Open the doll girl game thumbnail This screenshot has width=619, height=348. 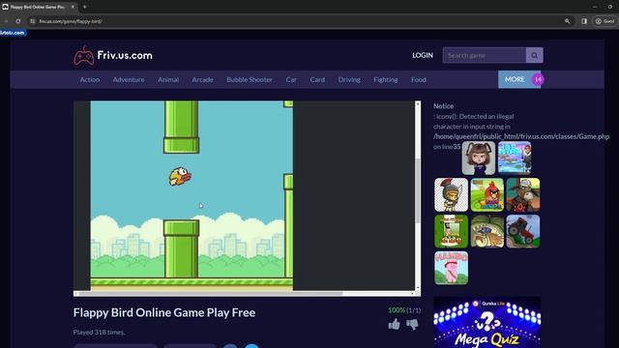[x=479, y=159]
